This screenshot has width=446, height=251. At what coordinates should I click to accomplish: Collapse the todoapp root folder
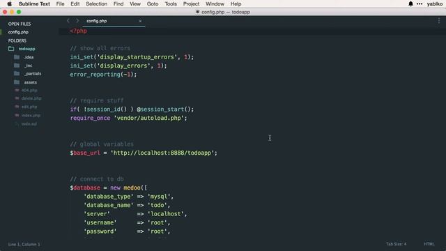[x=26, y=49]
